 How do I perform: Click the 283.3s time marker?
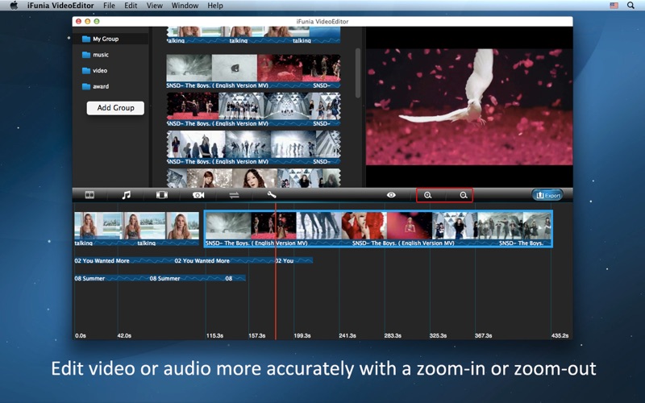(393, 335)
